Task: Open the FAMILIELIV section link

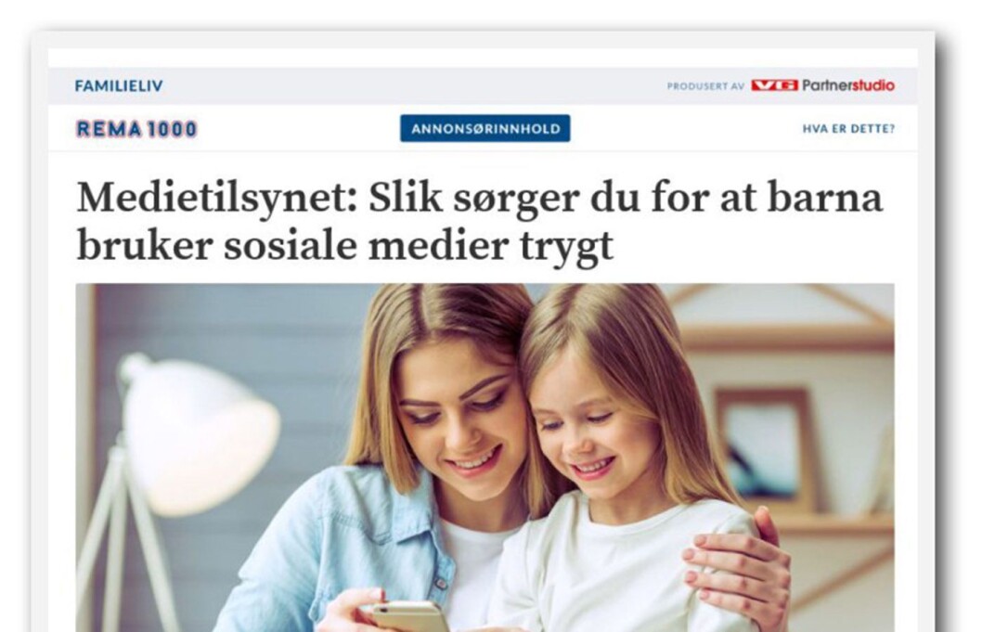Action: tap(119, 85)
